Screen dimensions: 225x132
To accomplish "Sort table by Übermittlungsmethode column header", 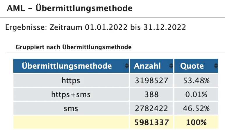I will [x=67, y=66].
